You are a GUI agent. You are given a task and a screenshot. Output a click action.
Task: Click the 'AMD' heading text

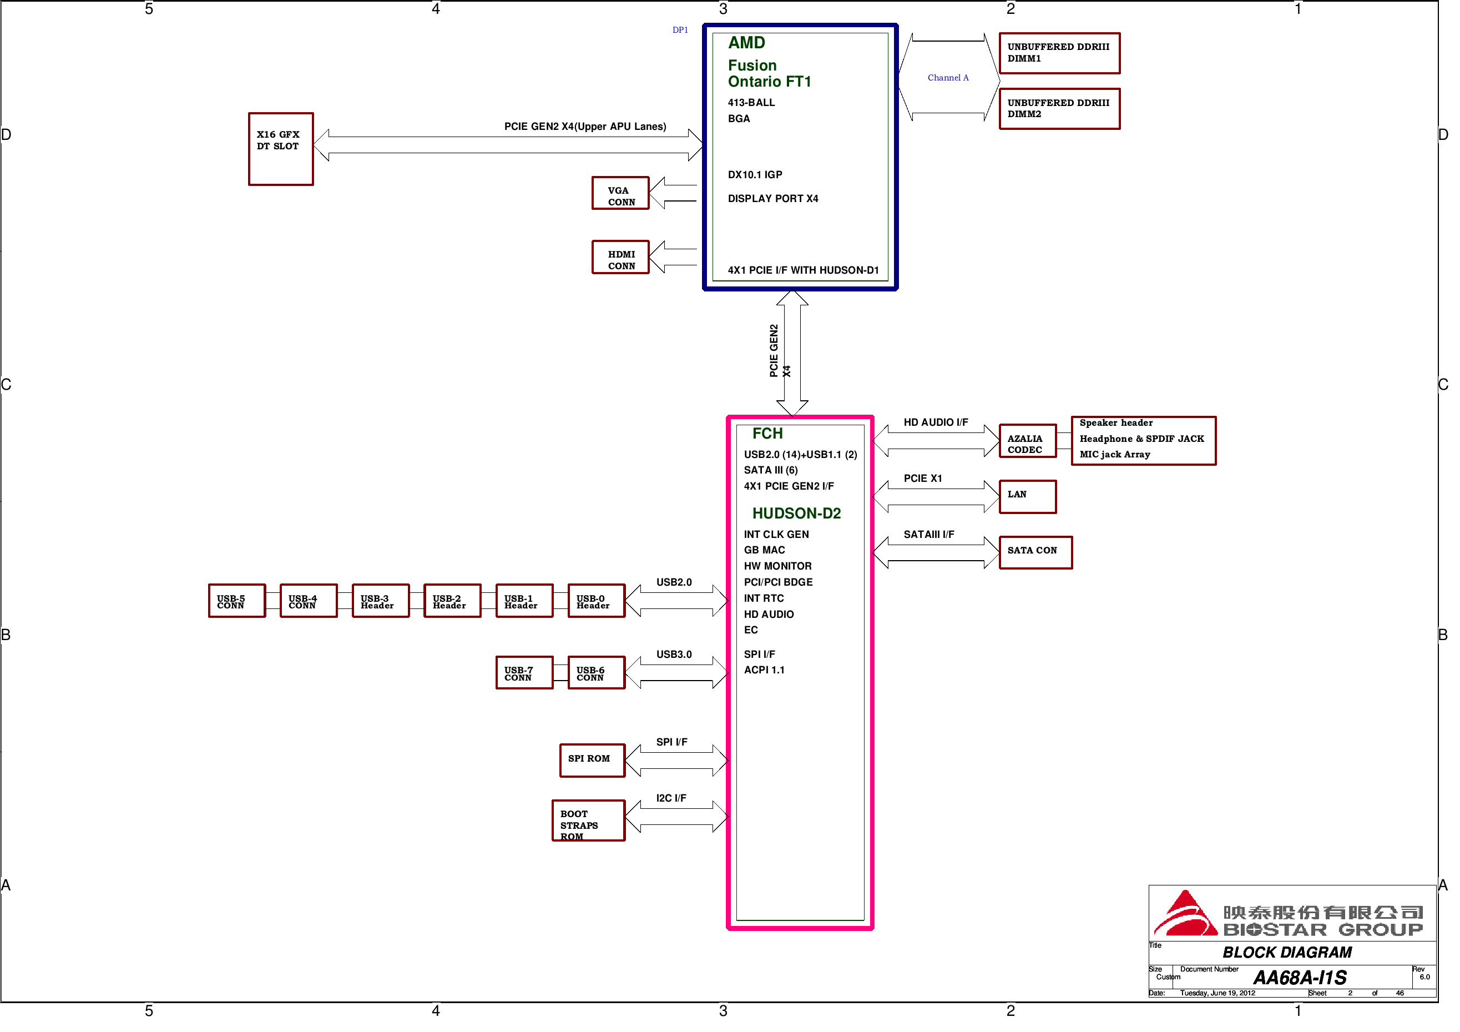[x=746, y=43]
